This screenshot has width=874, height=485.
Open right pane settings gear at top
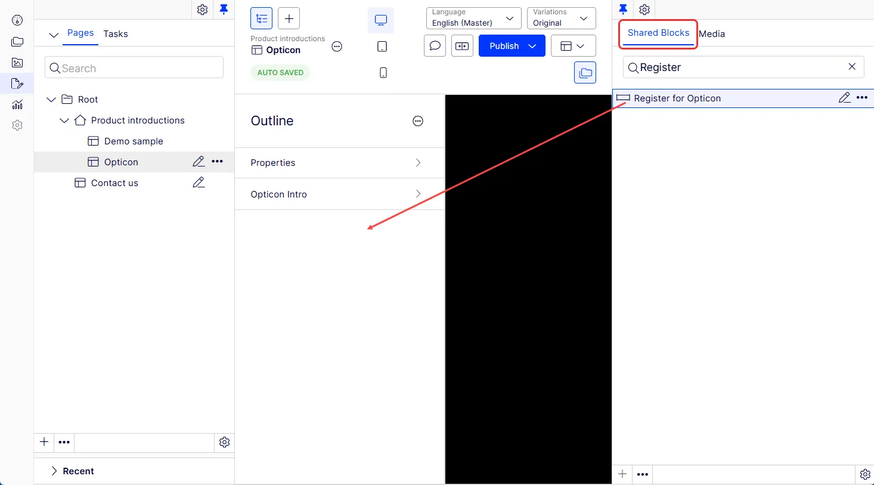pyautogui.click(x=644, y=10)
